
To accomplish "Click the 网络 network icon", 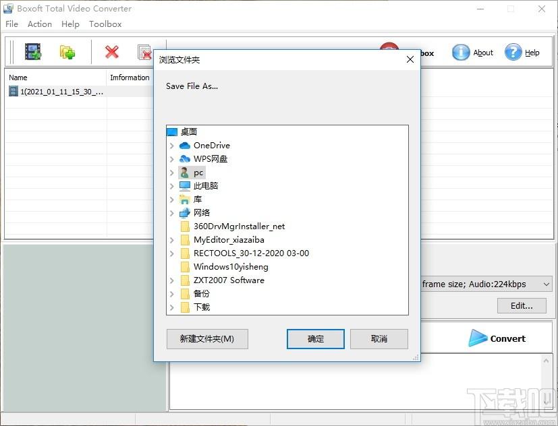I will tap(185, 212).
